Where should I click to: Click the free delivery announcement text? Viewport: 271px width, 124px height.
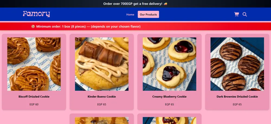click(x=133, y=4)
